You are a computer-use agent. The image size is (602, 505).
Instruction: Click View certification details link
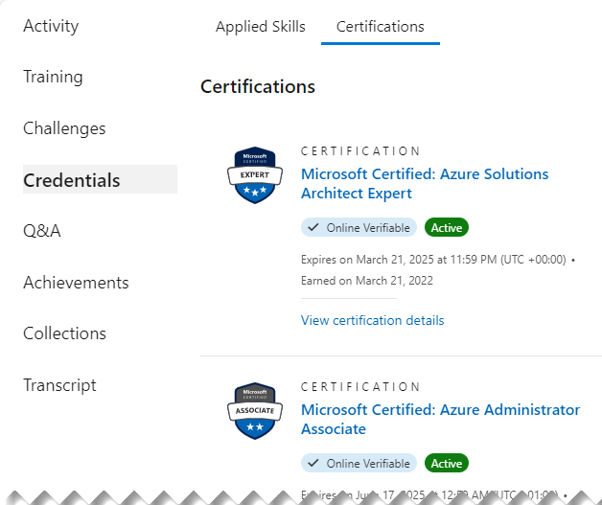[372, 320]
